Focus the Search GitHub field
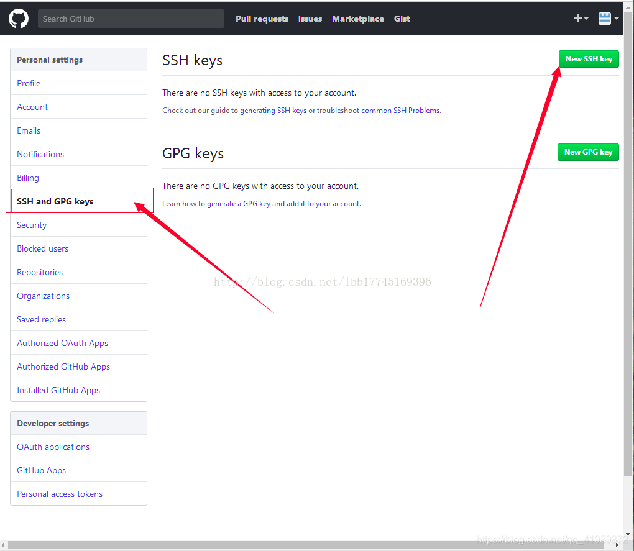Image resolution: width=634 pixels, height=551 pixels. (131, 19)
